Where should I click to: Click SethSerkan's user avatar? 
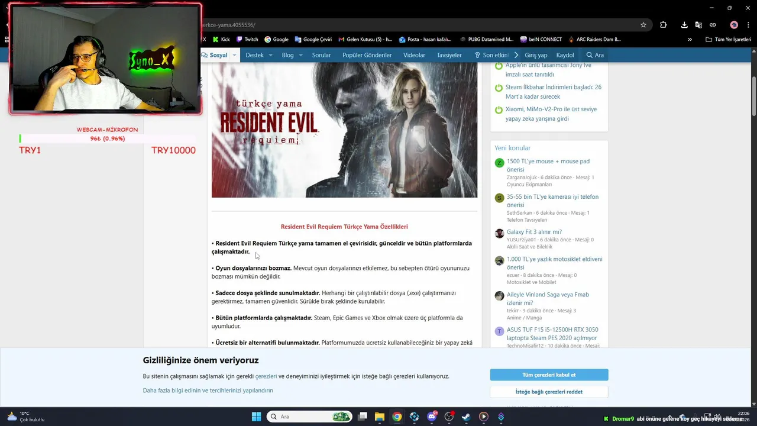pyautogui.click(x=499, y=198)
